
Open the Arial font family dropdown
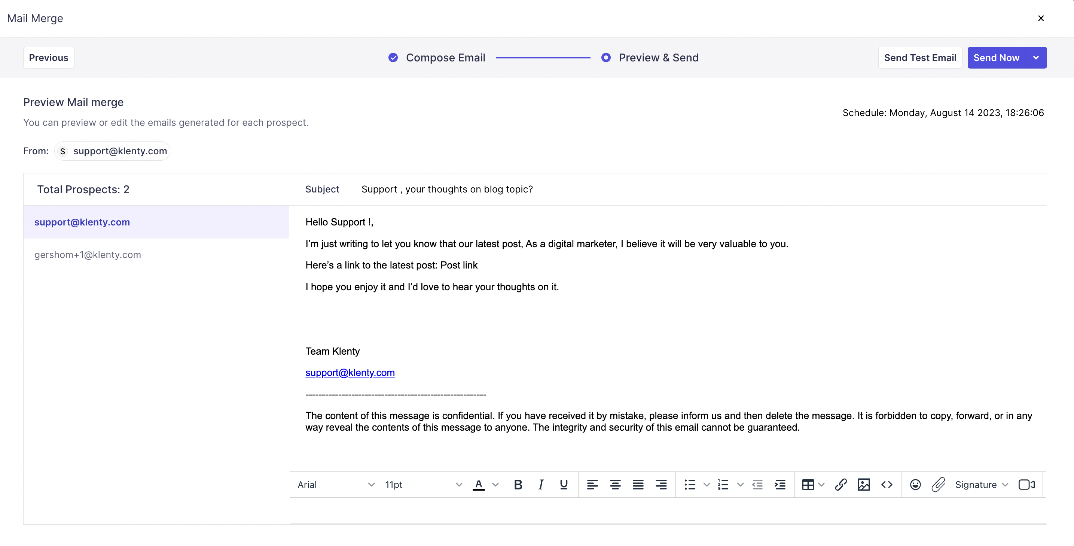click(x=336, y=484)
